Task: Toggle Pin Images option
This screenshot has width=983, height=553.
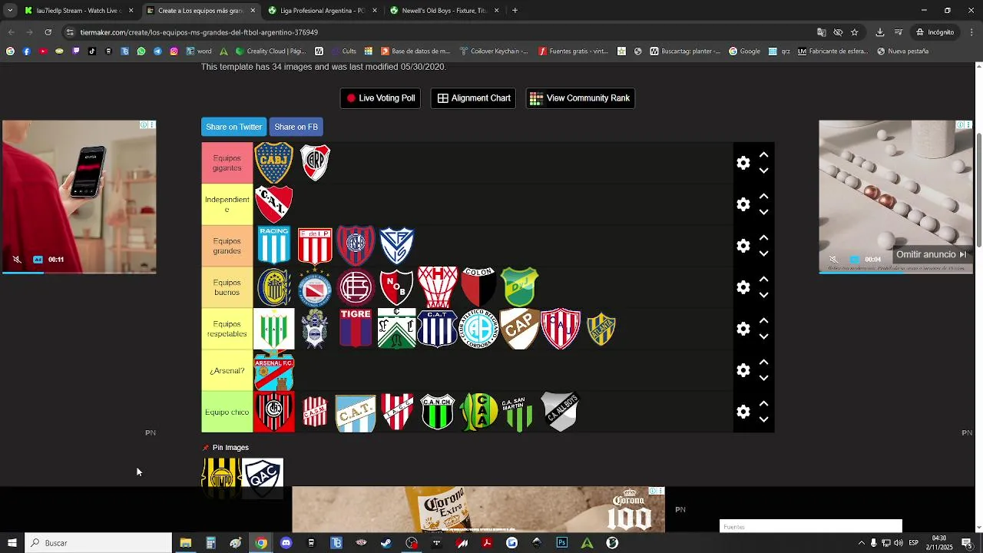Action: (x=225, y=448)
